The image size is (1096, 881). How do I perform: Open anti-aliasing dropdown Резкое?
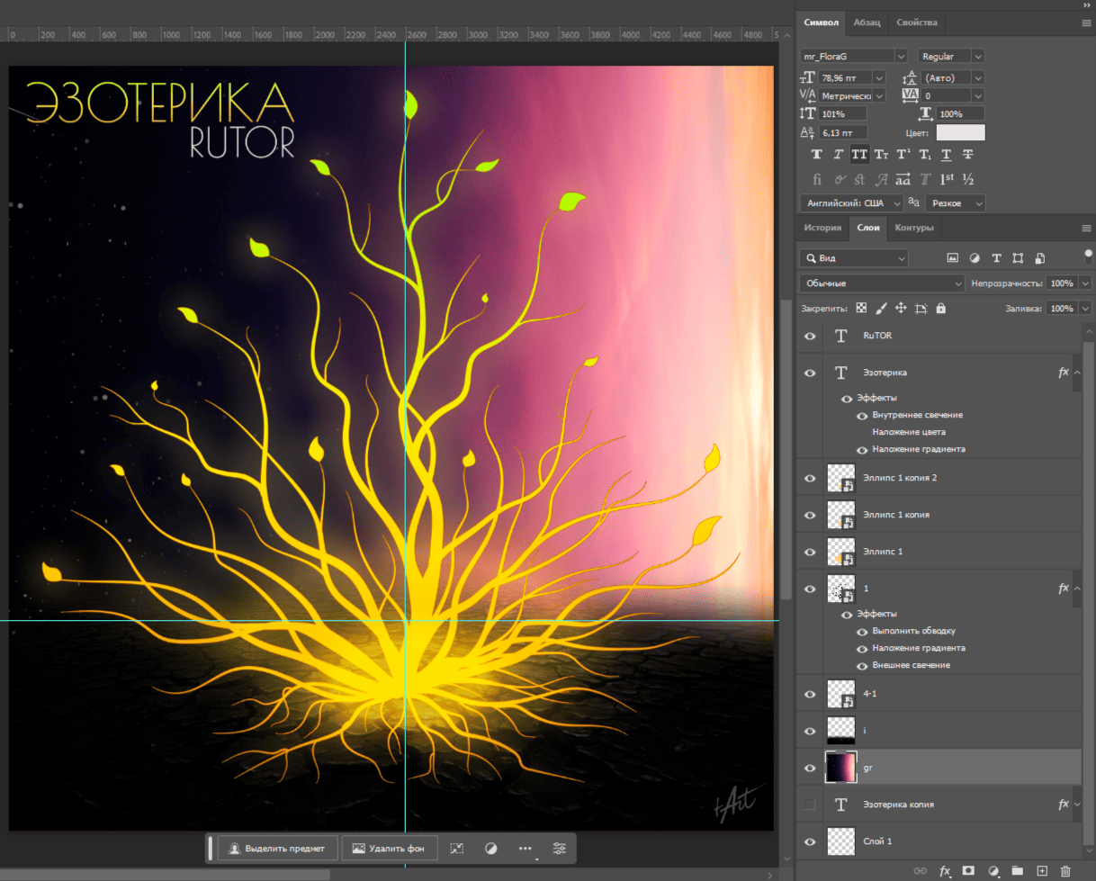(955, 203)
